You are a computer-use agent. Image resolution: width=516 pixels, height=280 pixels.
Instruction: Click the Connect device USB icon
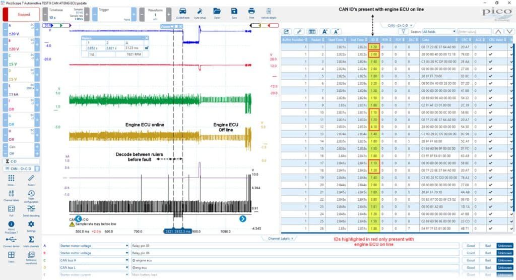pyautogui.click(x=11, y=242)
